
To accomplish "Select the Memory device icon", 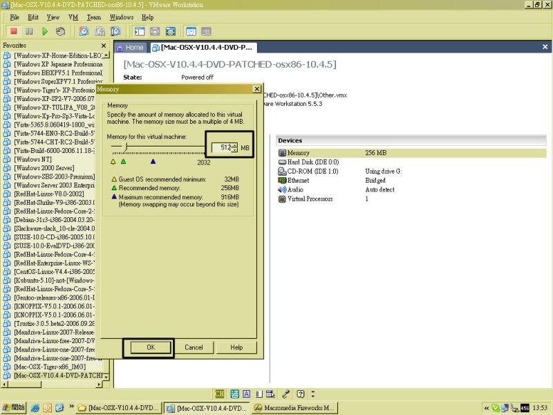I will [x=282, y=153].
